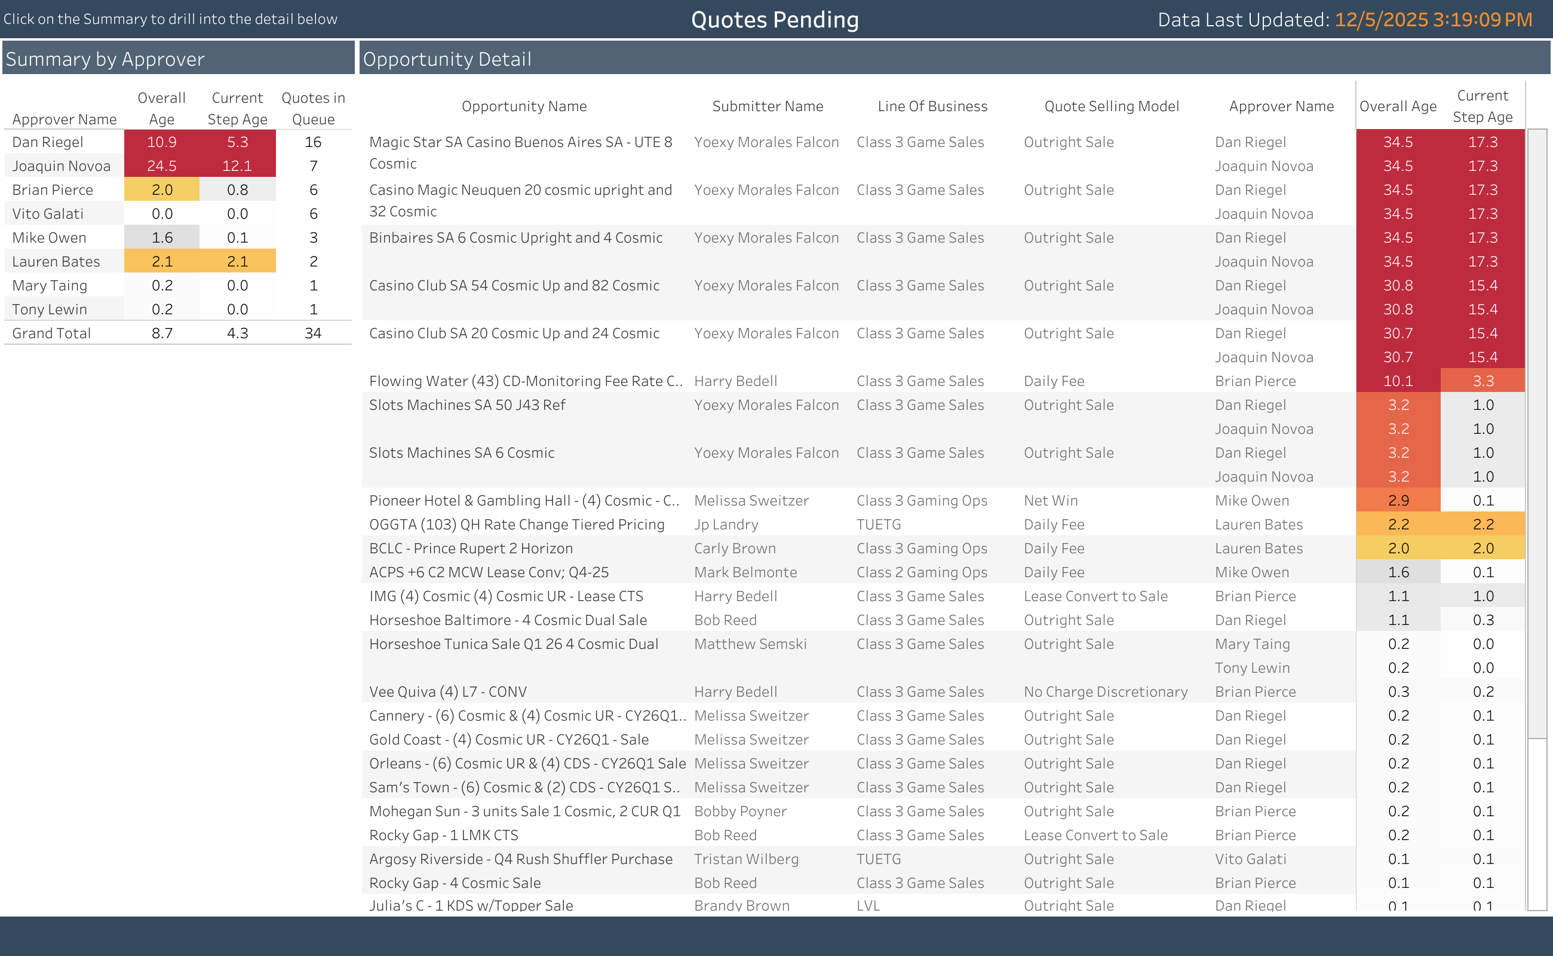This screenshot has height=956, width=1553.
Task: Click the Net Win selling model cell
Action: 1051,501
